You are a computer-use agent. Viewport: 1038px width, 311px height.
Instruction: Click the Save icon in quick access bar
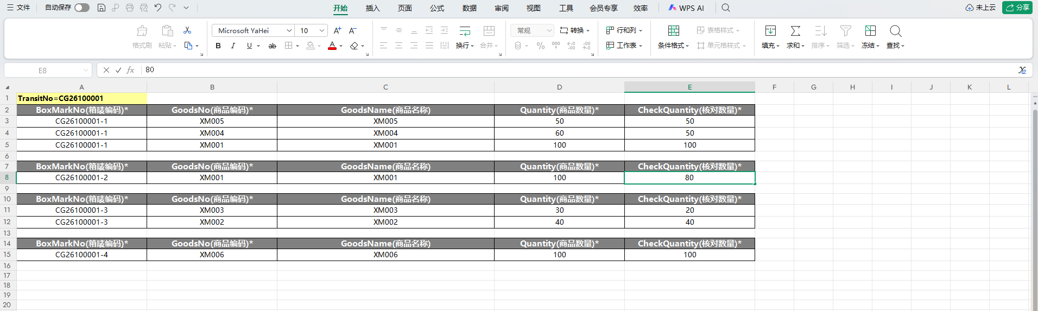click(102, 8)
